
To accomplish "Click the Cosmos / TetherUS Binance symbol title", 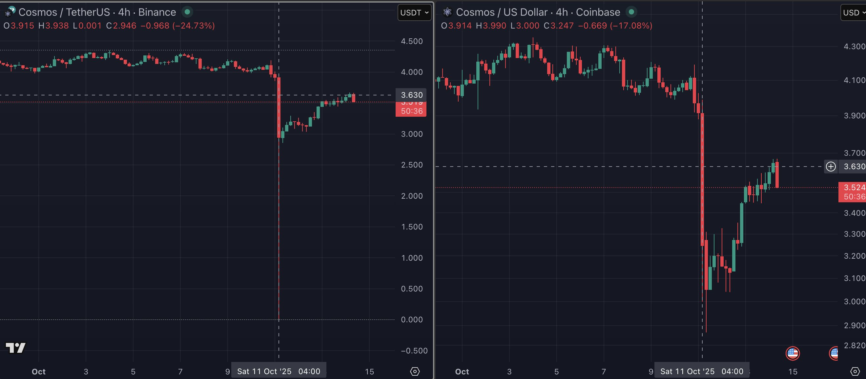I will (97, 12).
